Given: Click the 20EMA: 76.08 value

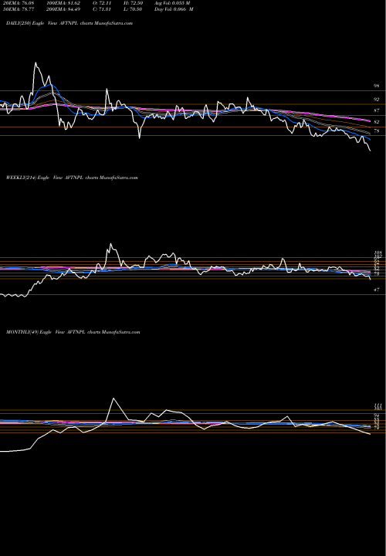Looking at the screenshot, I should point(17,3).
